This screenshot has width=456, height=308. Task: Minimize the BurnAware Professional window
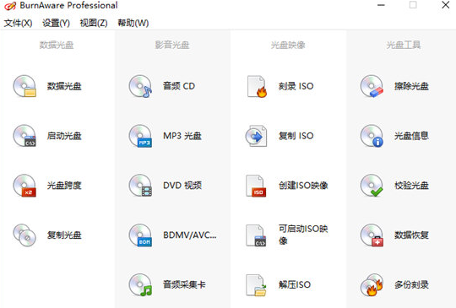point(381,5)
